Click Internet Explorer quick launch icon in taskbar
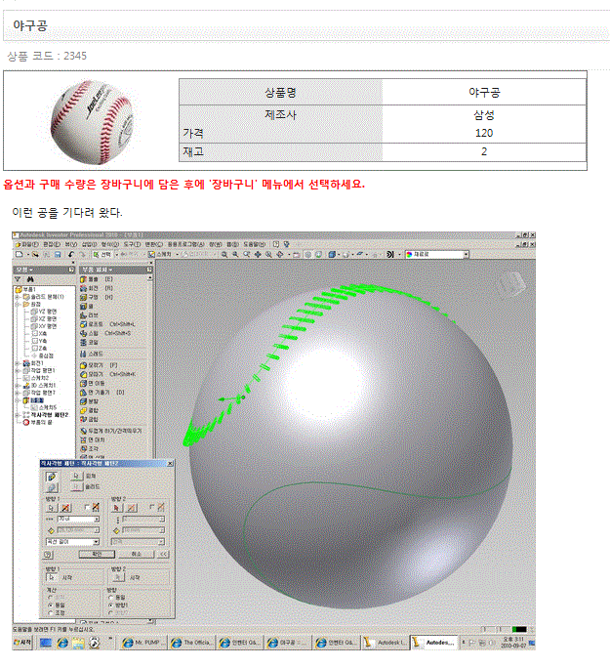 pos(62,643)
